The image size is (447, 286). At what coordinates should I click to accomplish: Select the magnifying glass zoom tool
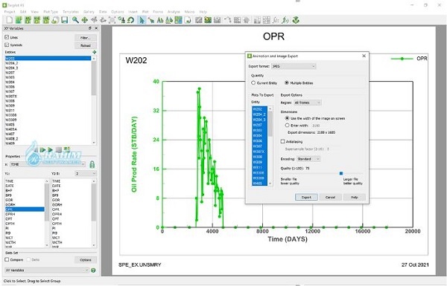click(x=75, y=20)
